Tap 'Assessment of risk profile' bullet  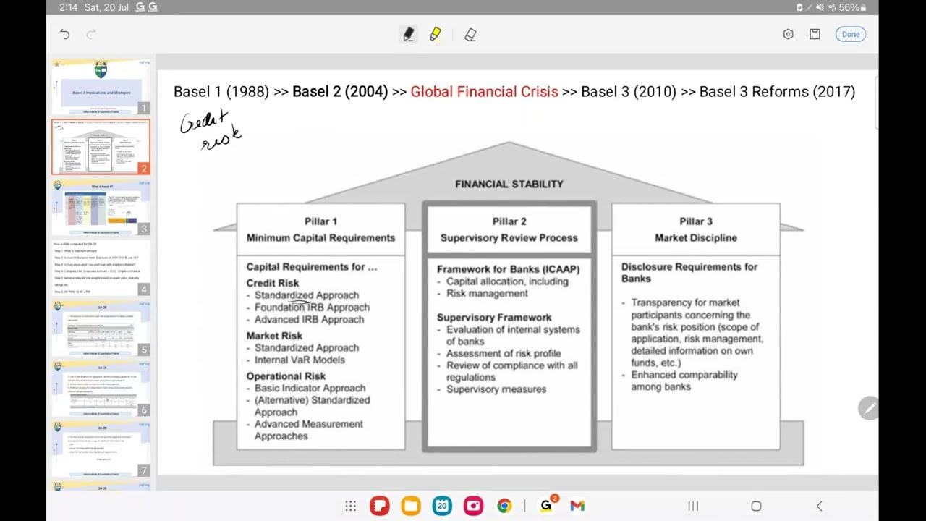pos(504,354)
